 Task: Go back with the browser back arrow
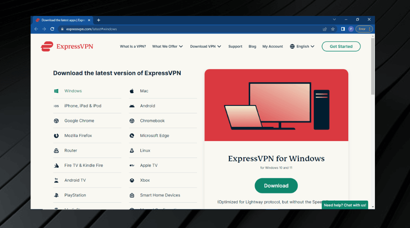click(36, 29)
